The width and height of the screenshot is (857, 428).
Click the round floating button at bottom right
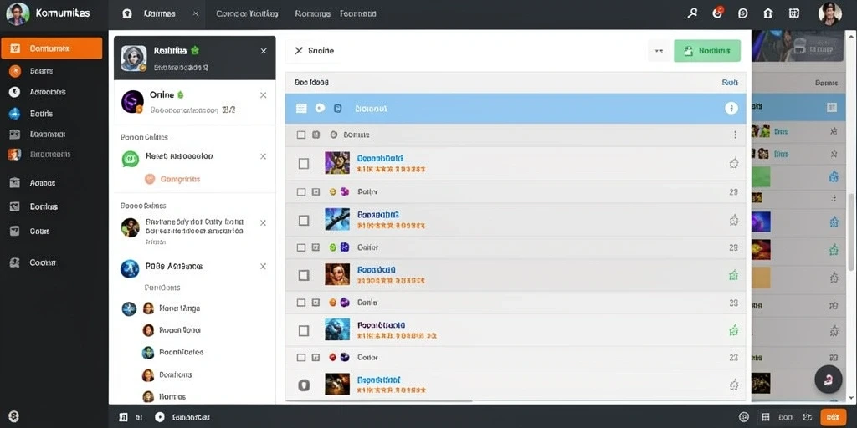click(828, 380)
